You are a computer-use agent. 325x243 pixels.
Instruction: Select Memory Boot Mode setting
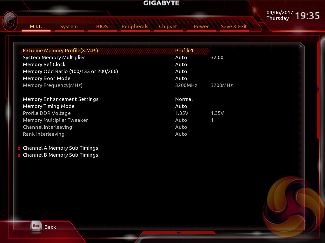click(x=47, y=78)
